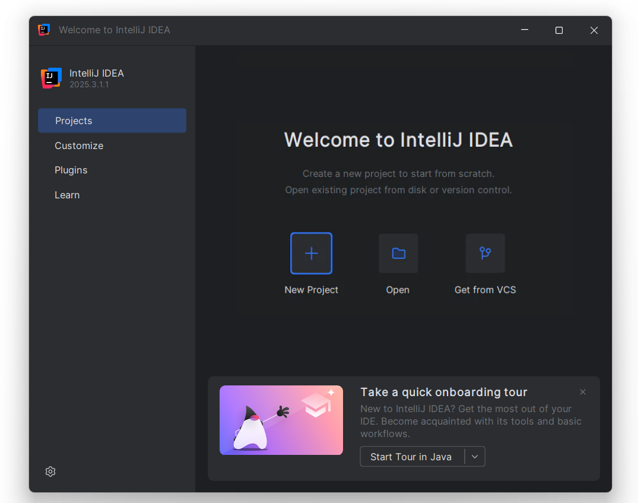Click the Open folder icon

398,254
